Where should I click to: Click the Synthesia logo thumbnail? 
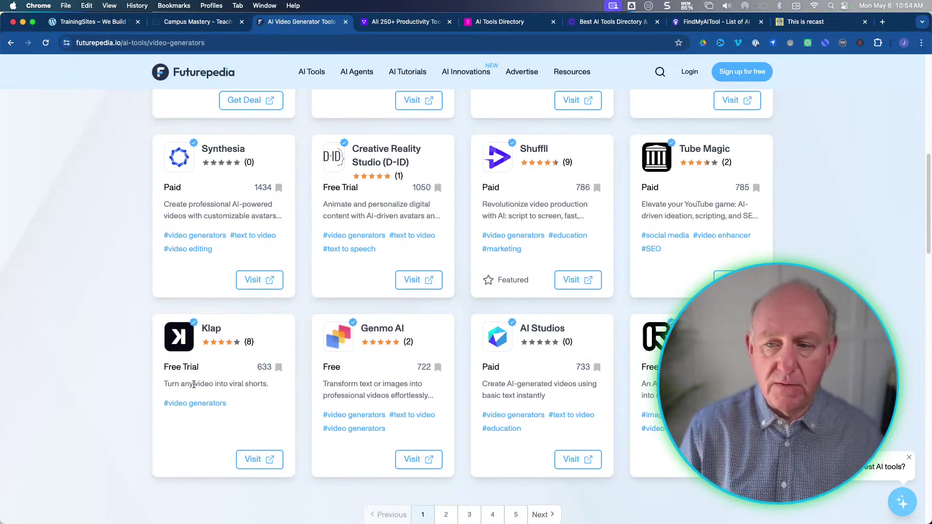179,157
